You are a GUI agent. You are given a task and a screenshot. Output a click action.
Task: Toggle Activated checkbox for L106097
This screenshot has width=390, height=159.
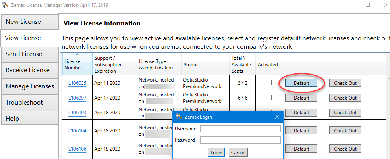pos(269,97)
